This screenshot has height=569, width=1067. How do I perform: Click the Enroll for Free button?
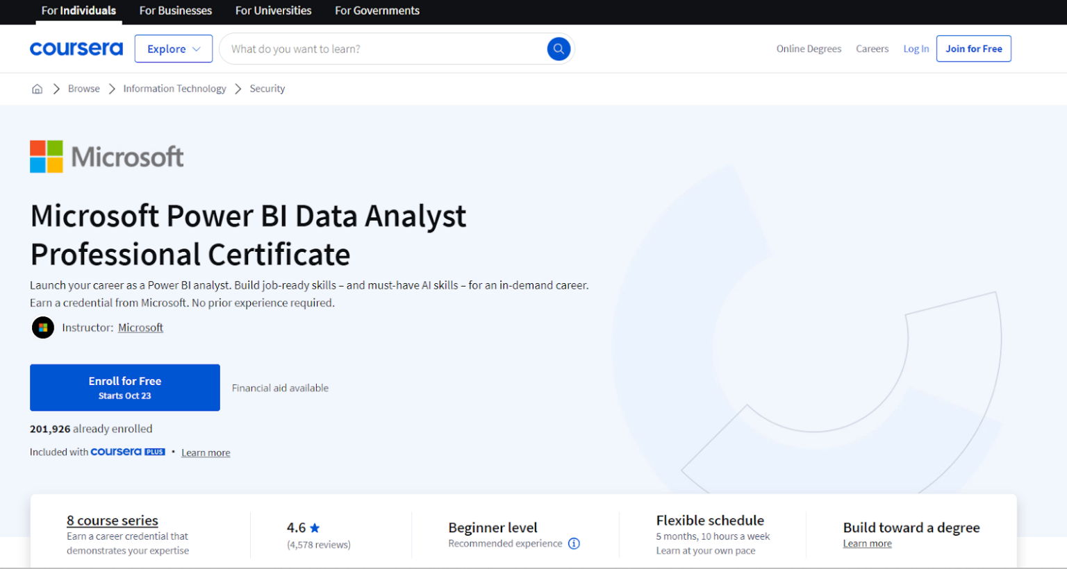(124, 387)
